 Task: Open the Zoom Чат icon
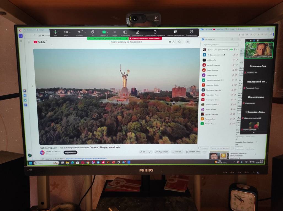point(93,32)
